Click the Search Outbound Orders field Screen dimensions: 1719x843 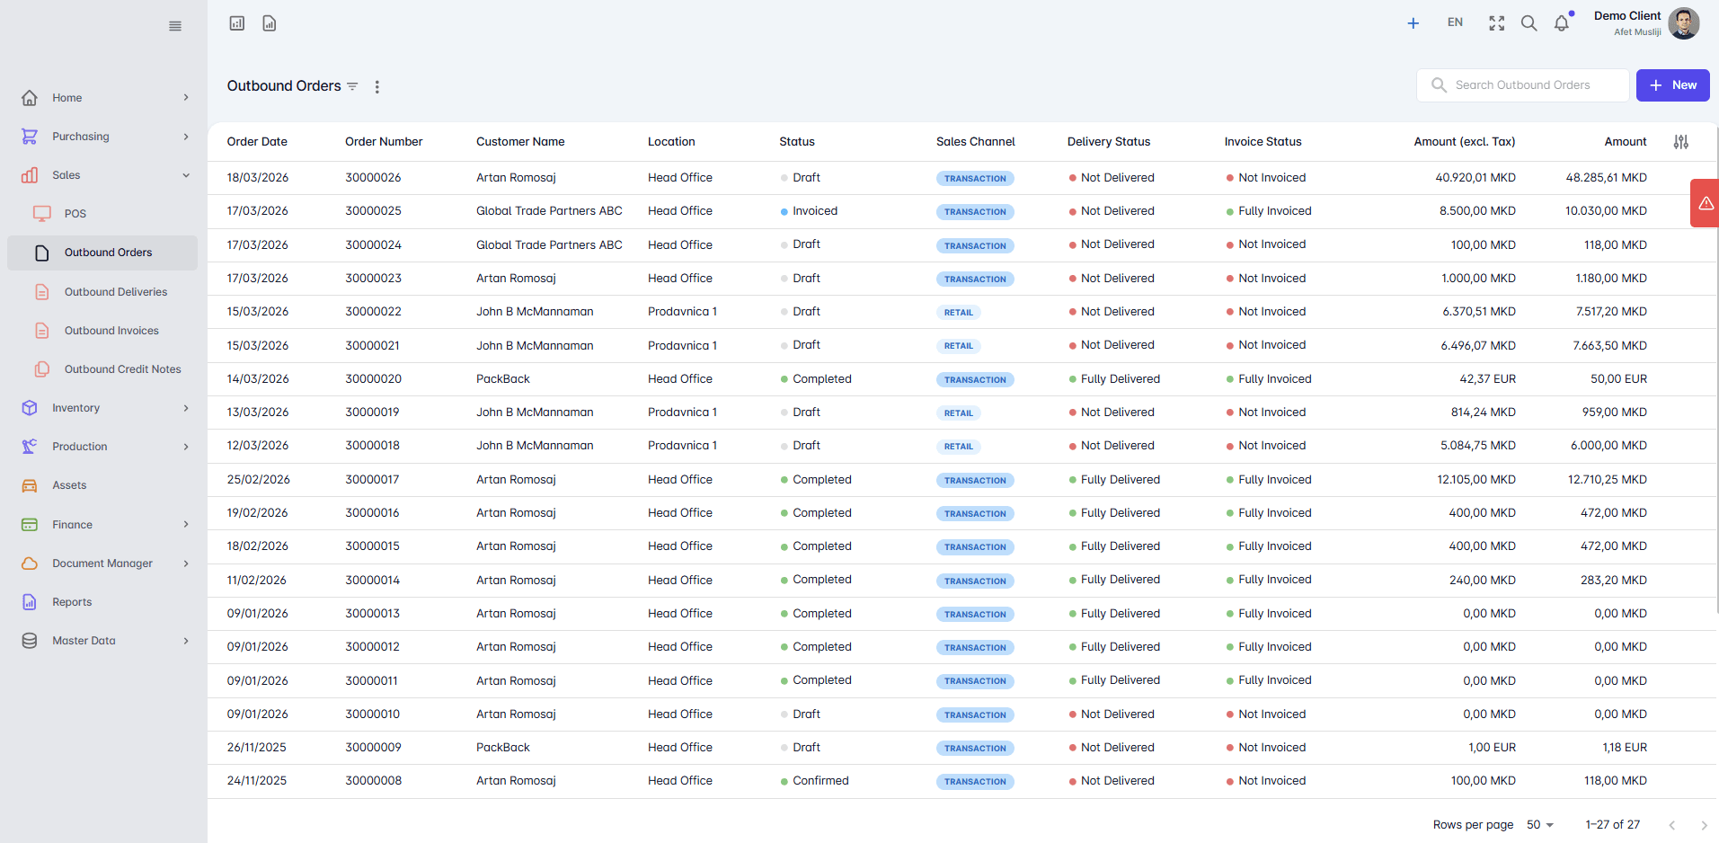[x=1523, y=85]
